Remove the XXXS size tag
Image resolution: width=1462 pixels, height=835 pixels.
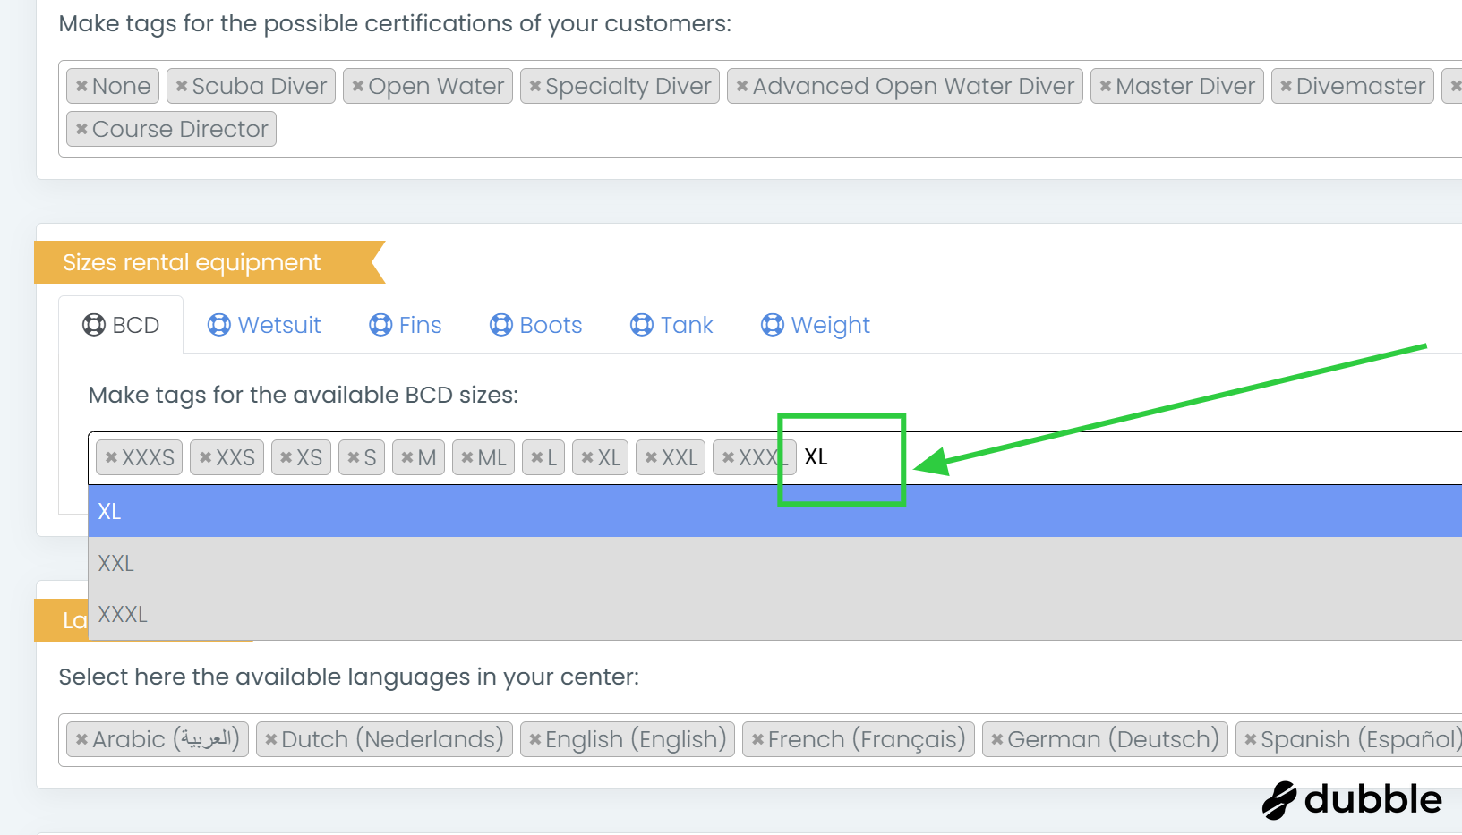click(x=111, y=458)
